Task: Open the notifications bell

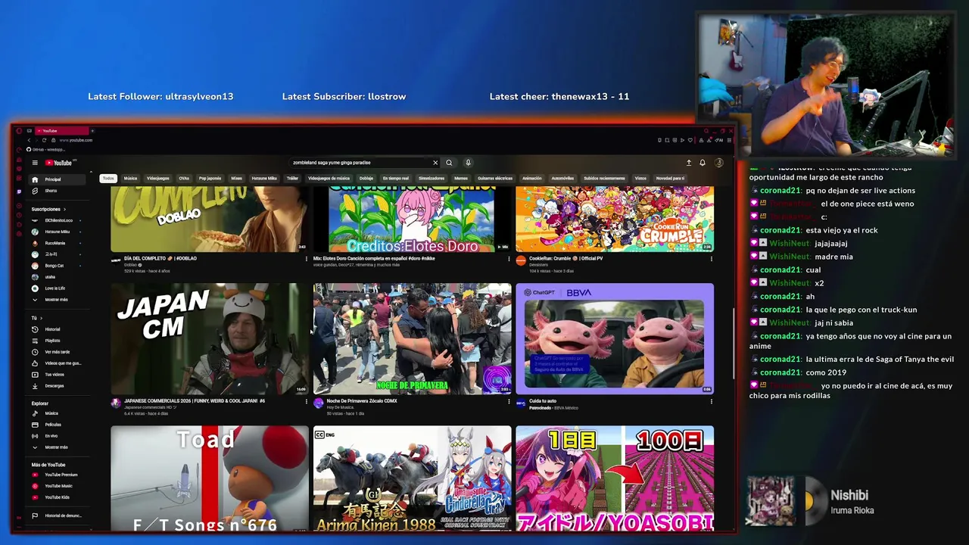Action: [703, 163]
